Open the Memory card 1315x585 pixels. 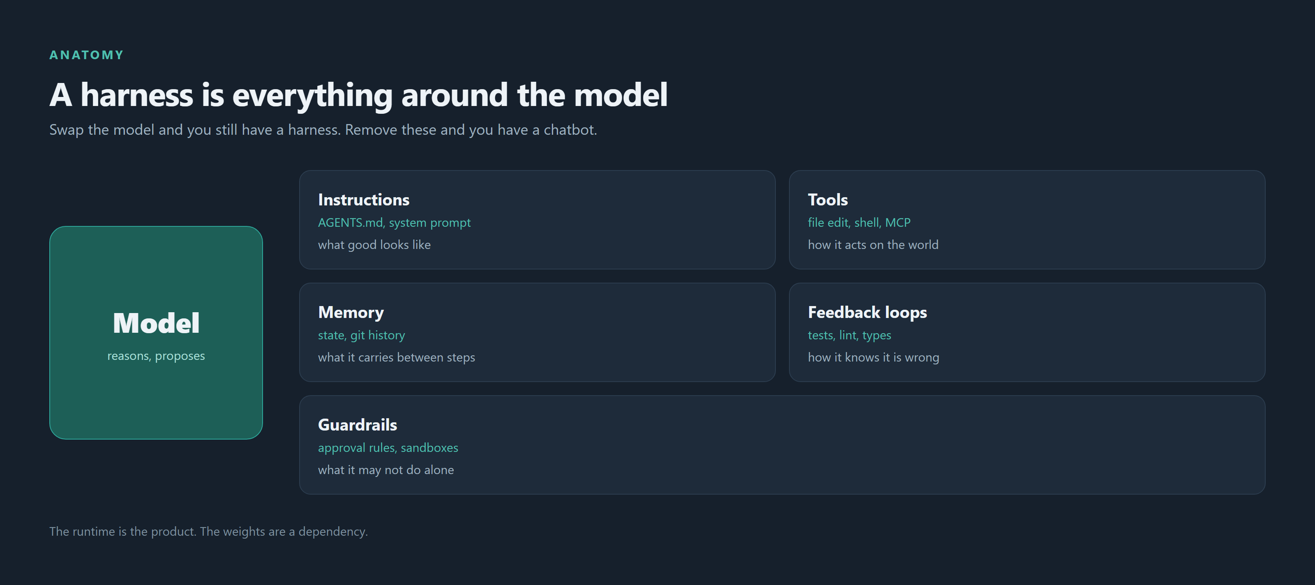(537, 332)
